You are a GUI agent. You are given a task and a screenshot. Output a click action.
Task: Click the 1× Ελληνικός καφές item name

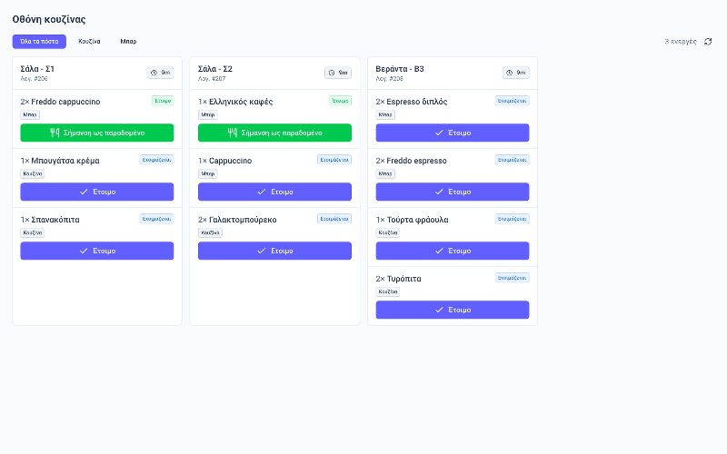[235, 102]
